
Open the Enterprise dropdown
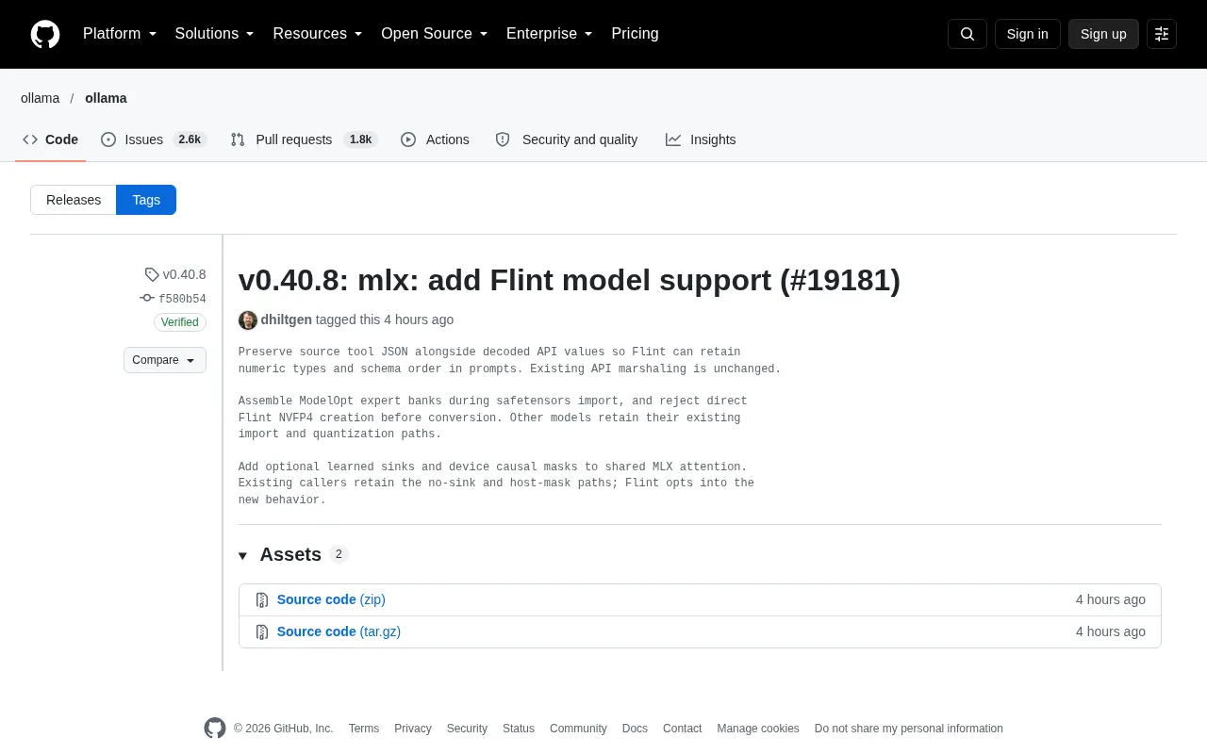550,34
